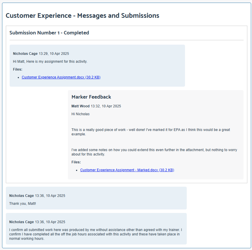Click the 'Thank you, Matt!' message
Screen dimensions: 252x250
[22, 204]
